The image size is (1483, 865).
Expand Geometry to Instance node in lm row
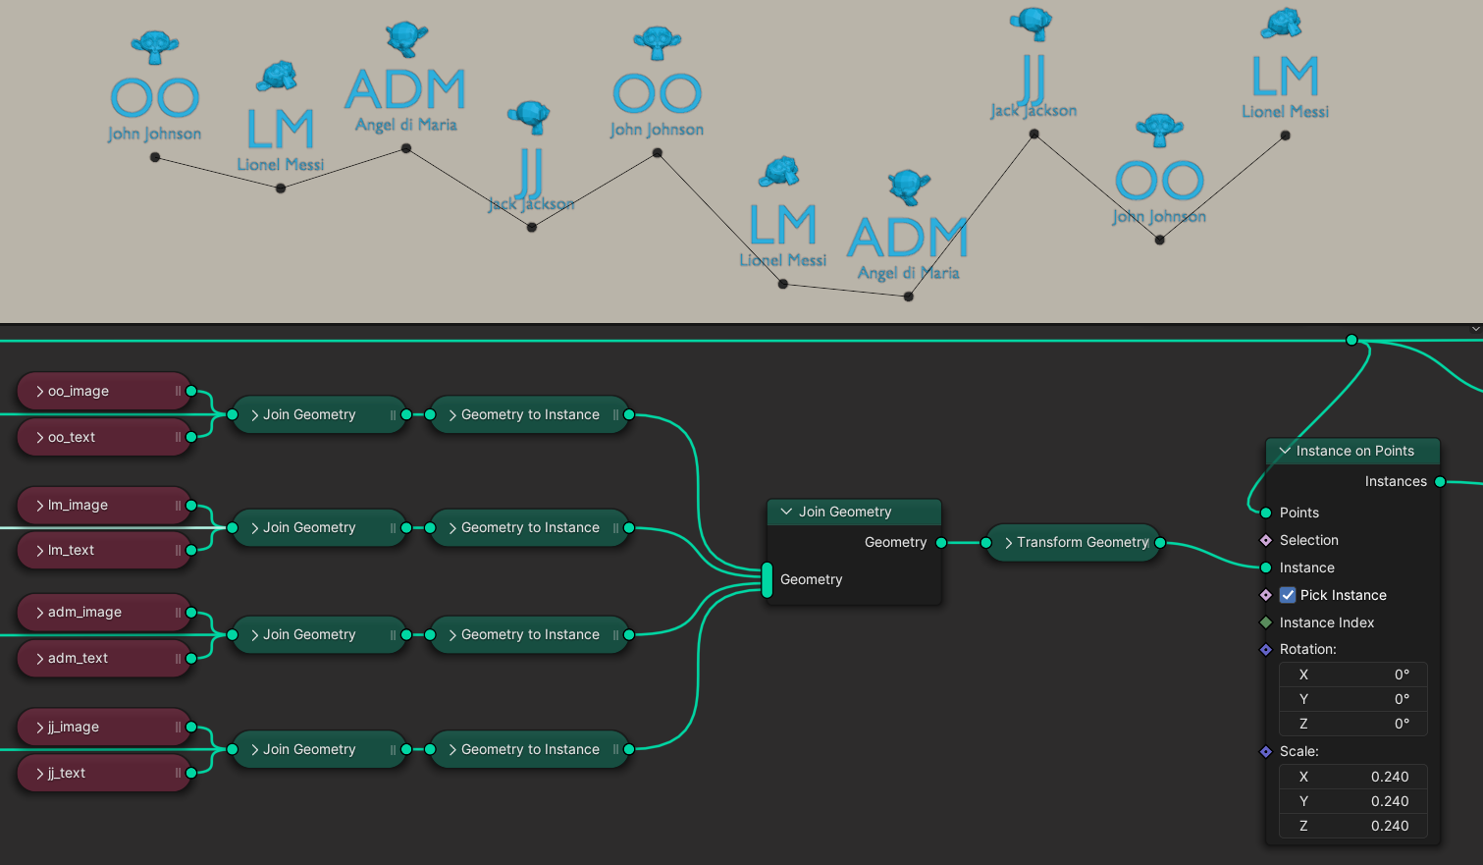coord(452,527)
